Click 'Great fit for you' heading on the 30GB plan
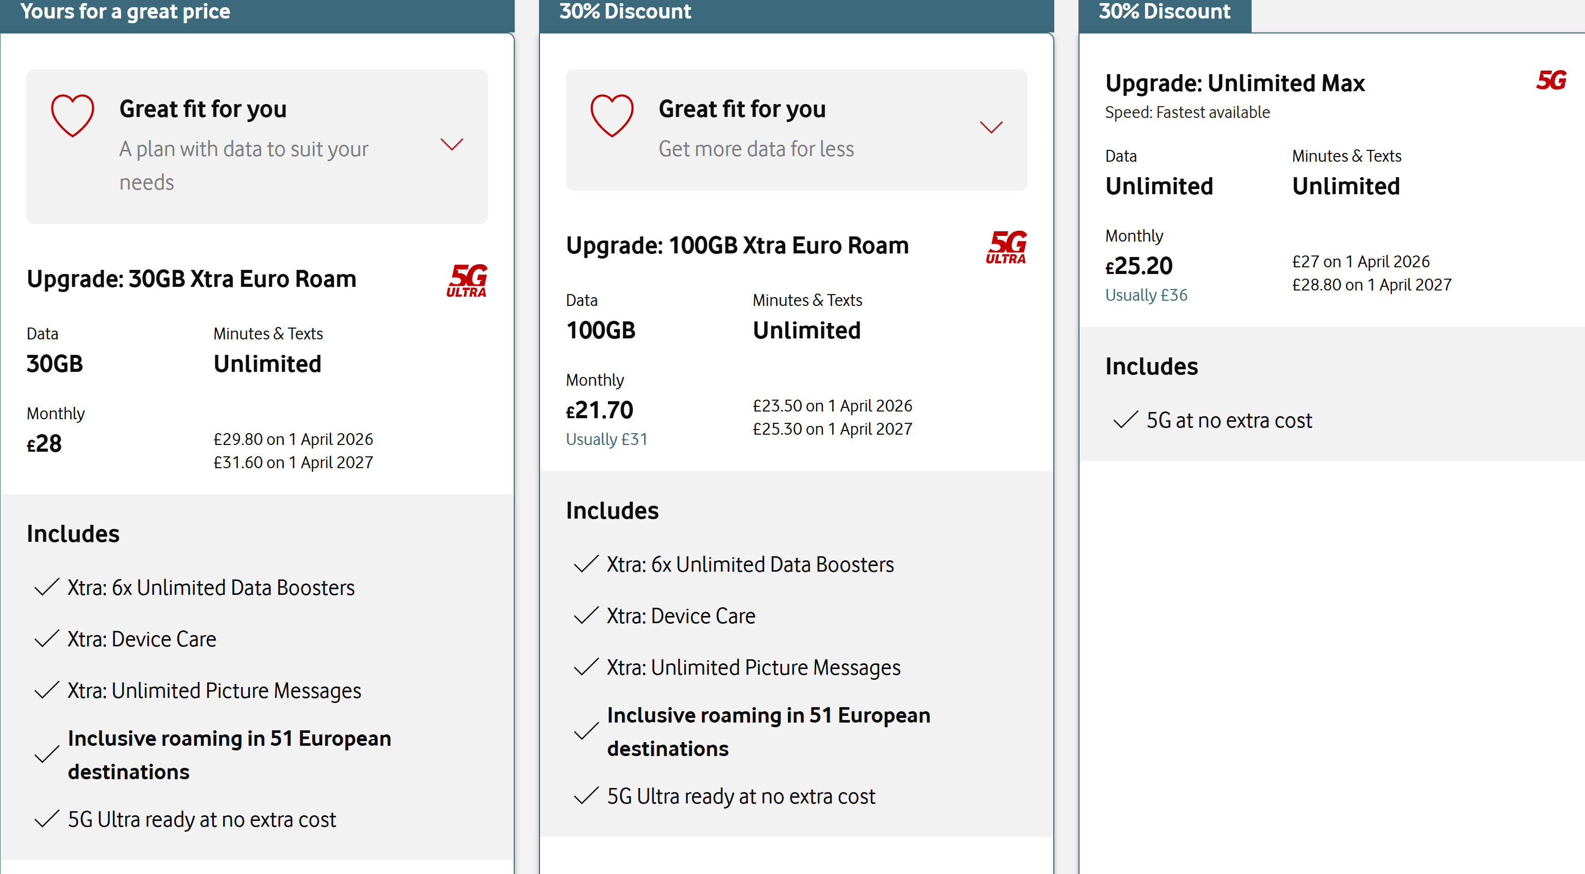The height and width of the screenshot is (874, 1585). [203, 110]
